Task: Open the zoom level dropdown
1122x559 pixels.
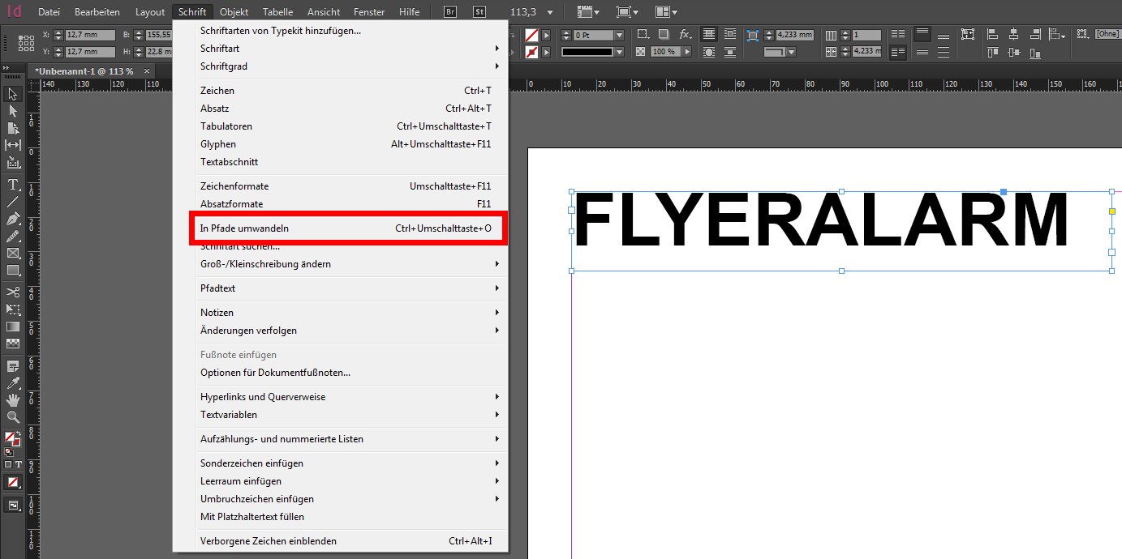Action: coord(550,12)
